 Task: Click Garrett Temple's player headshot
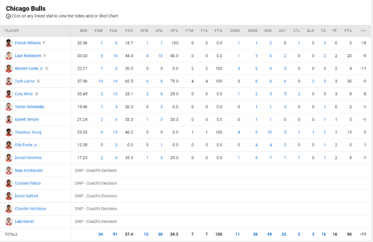pos(9,119)
